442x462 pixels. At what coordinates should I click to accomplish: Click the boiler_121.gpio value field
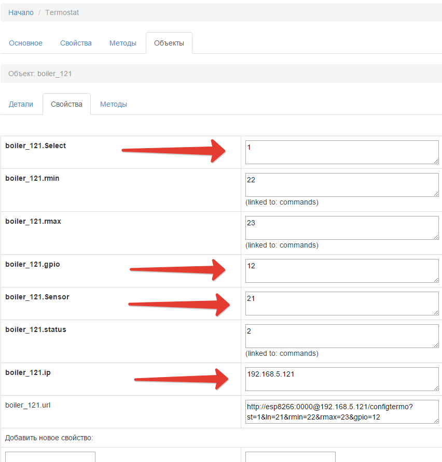click(342, 271)
